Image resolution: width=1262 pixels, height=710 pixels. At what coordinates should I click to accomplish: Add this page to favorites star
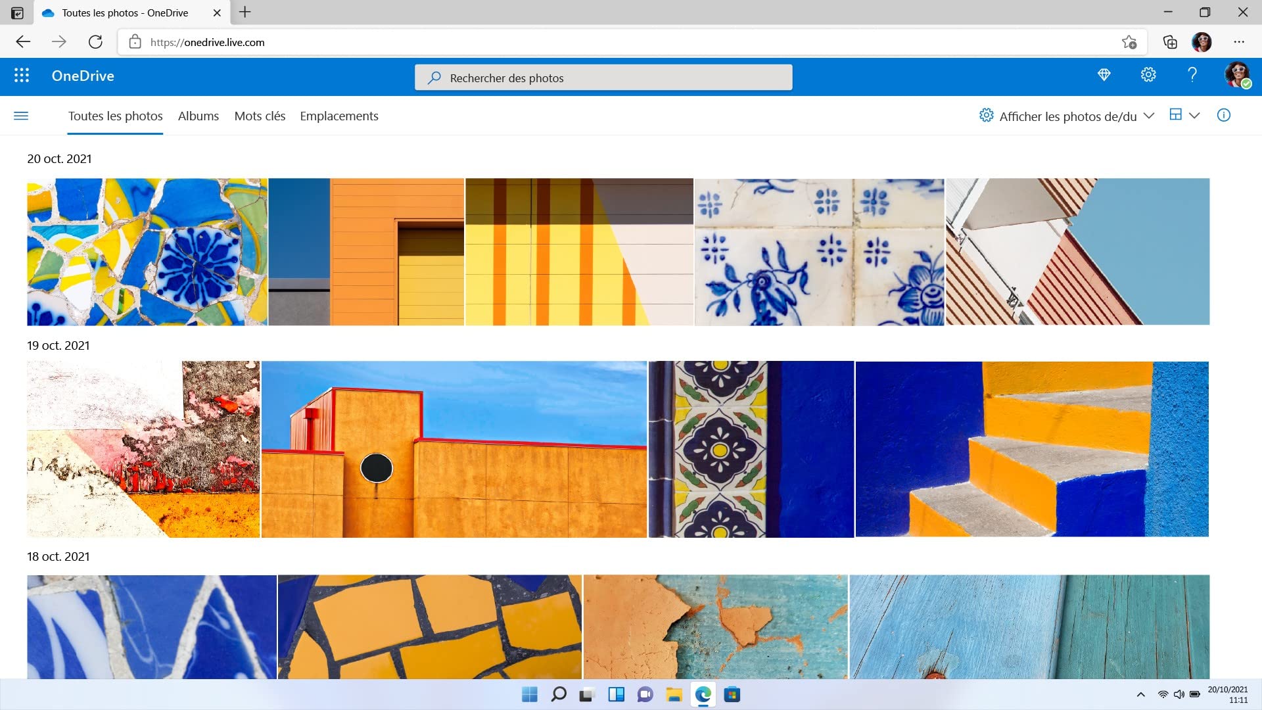click(1129, 42)
